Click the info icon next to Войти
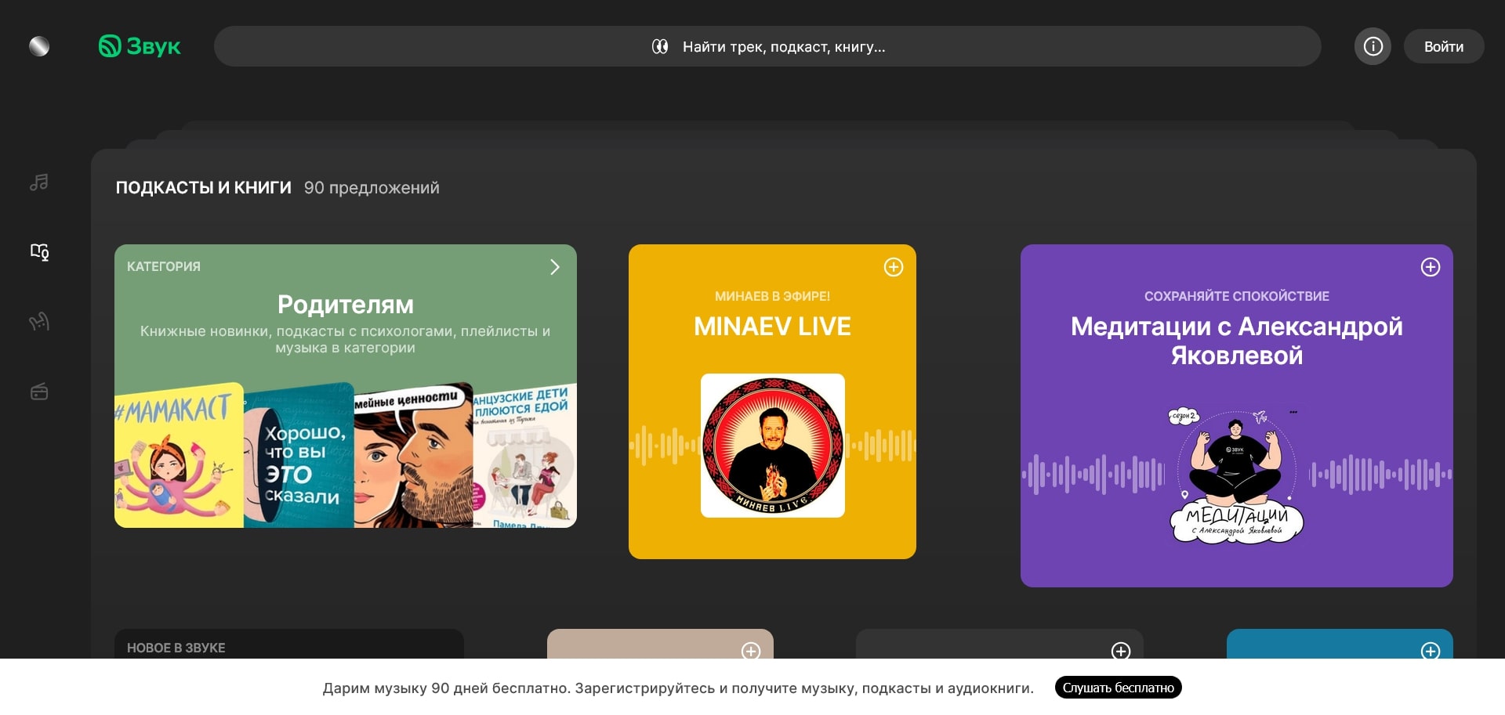Viewport: 1505px width, 715px height. coord(1373,47)
